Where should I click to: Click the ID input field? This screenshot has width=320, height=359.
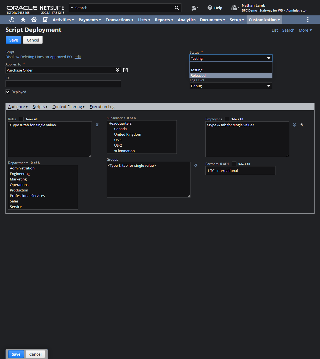(x=63, y=84)
